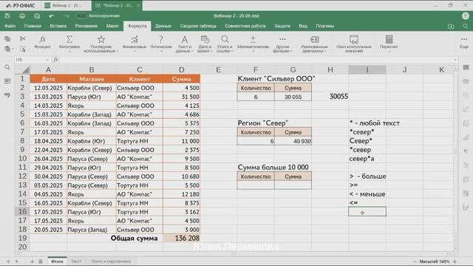Open the Другие функции dropdown

tap(282, 44)
